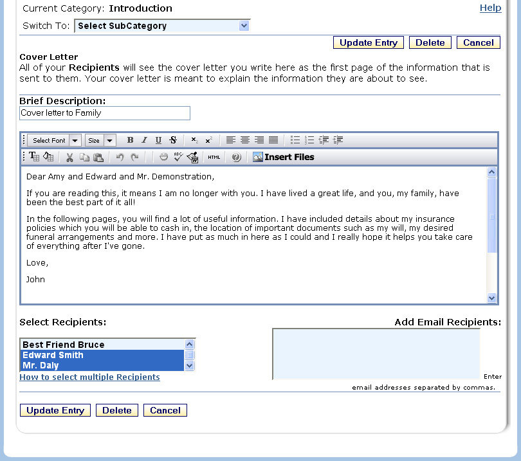
Task: Open How to select multiple Recipients link
Action: [89, 377]
